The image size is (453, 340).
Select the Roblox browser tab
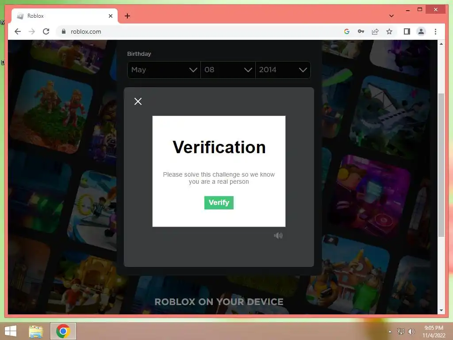click(x=64, y=16)
